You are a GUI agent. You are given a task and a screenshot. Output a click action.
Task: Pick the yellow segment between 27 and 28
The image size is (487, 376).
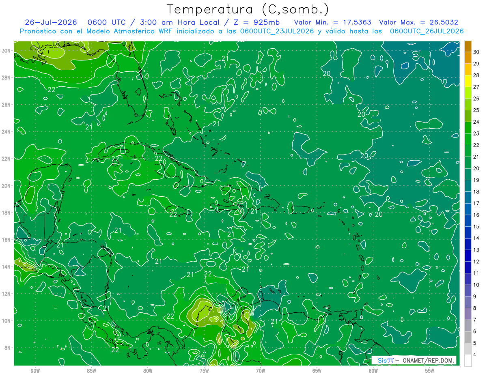tap(468, 81)
